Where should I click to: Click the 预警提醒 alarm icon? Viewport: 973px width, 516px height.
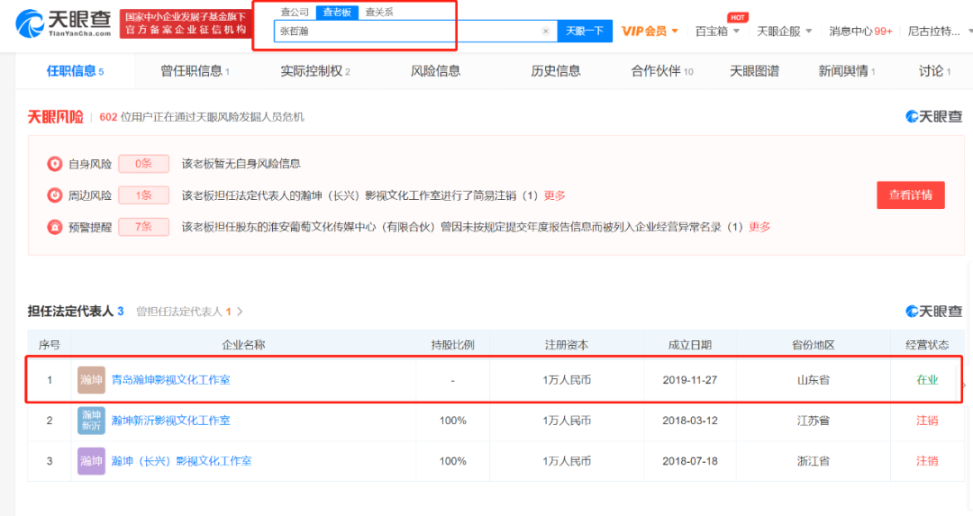pyautogui.click(x=55, y=227)
